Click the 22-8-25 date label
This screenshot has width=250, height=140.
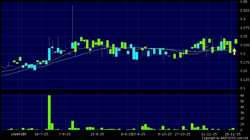pos(97,134)
